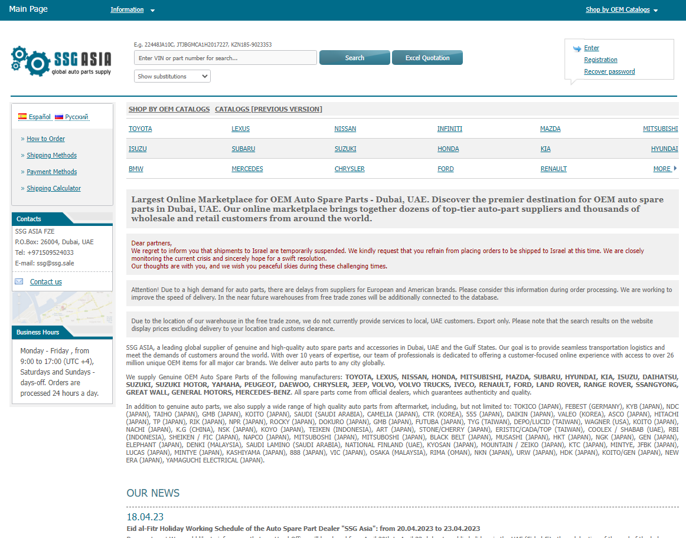The height and width of the screenshot is (538, 686).
Task: Open the ISUZU catalog
Action: click(x=138, y=149)
